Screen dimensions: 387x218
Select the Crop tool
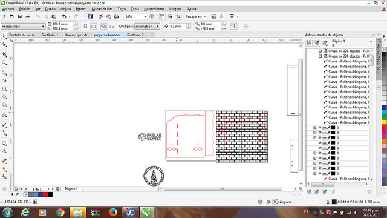tap(4, 54)
